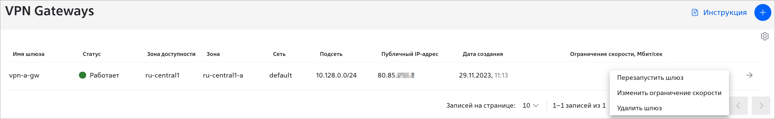775x119 pixels.
Task: Click the arrow icon in vpn-a-gw row
Action: 749,75
